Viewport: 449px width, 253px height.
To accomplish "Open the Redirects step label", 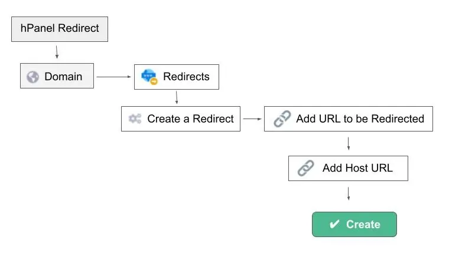I will pos(186,77).
